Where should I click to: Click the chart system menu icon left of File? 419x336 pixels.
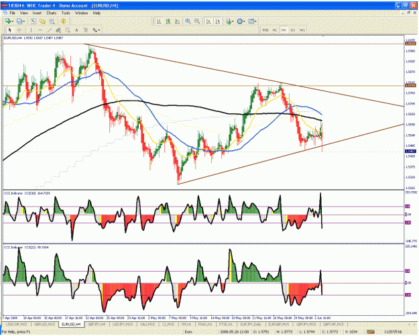5,13
